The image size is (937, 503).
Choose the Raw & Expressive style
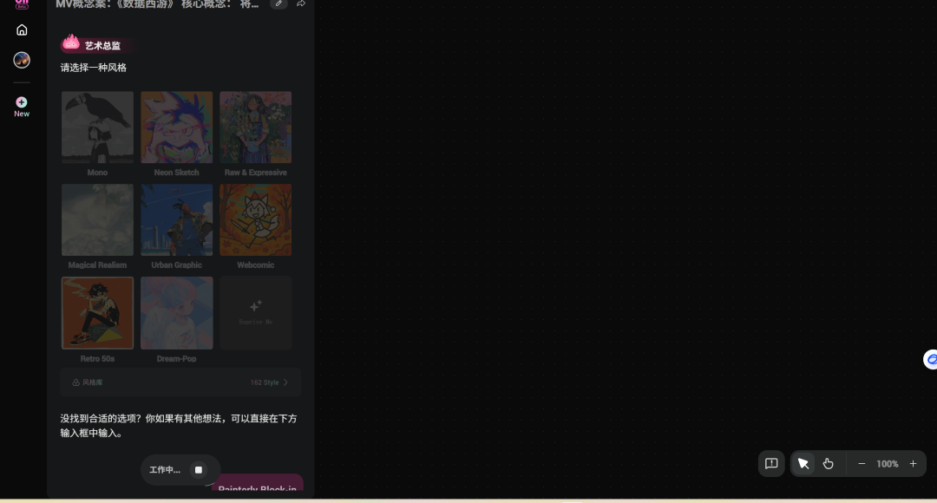[256, 127]
